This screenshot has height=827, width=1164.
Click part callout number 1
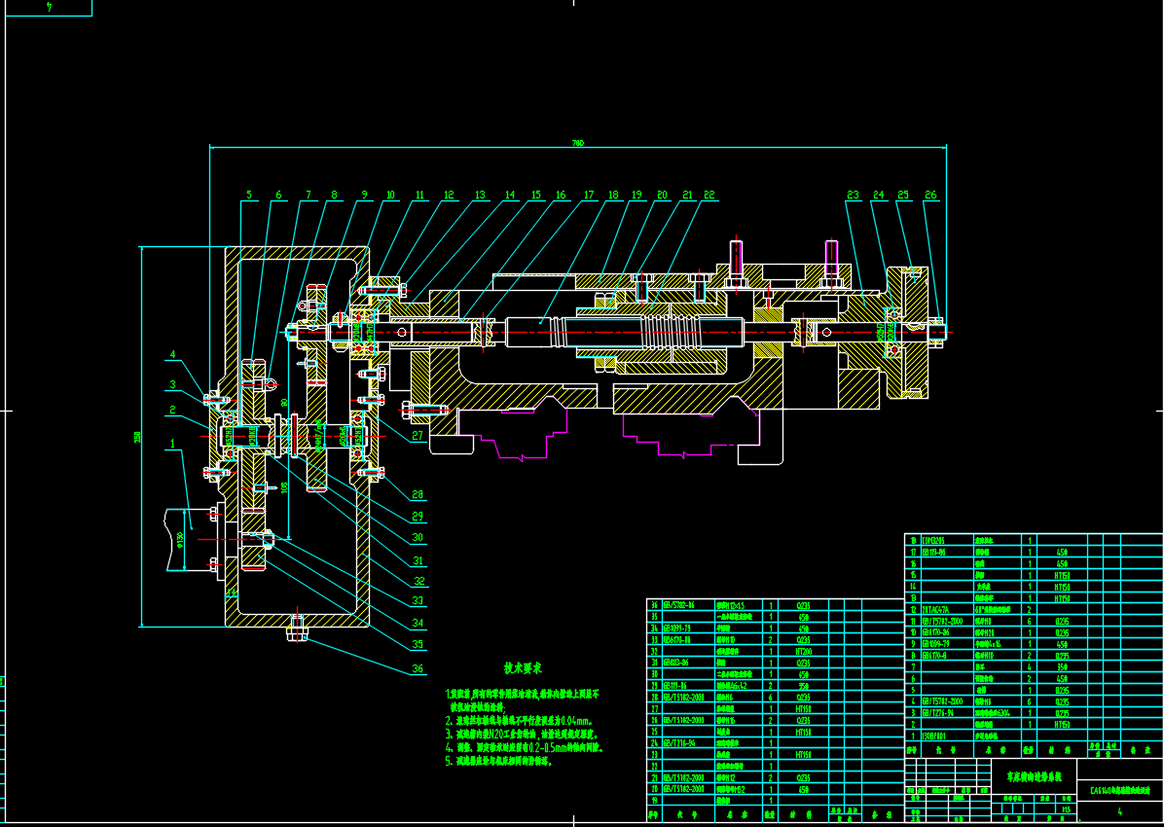173,445
